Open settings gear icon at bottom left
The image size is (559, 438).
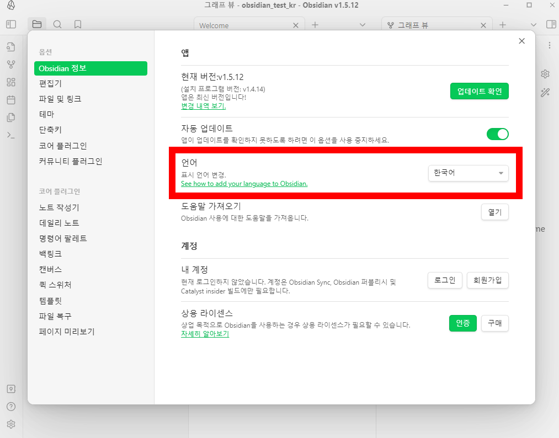pos(11,424)
